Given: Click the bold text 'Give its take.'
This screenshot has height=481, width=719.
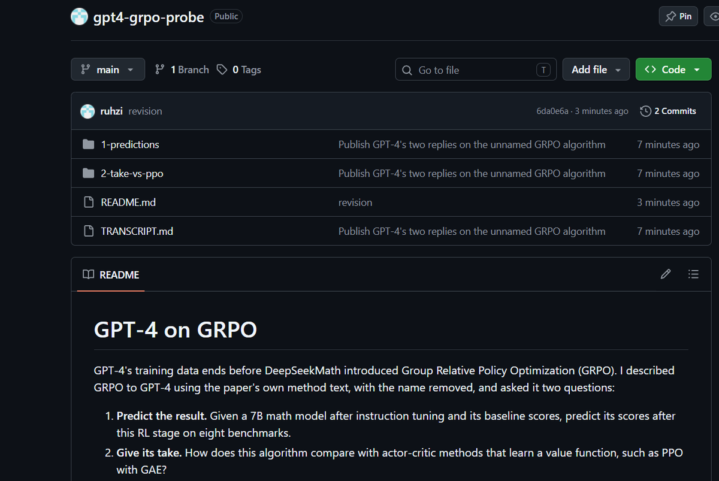Looking at the screenshot, I should (149, 453).
